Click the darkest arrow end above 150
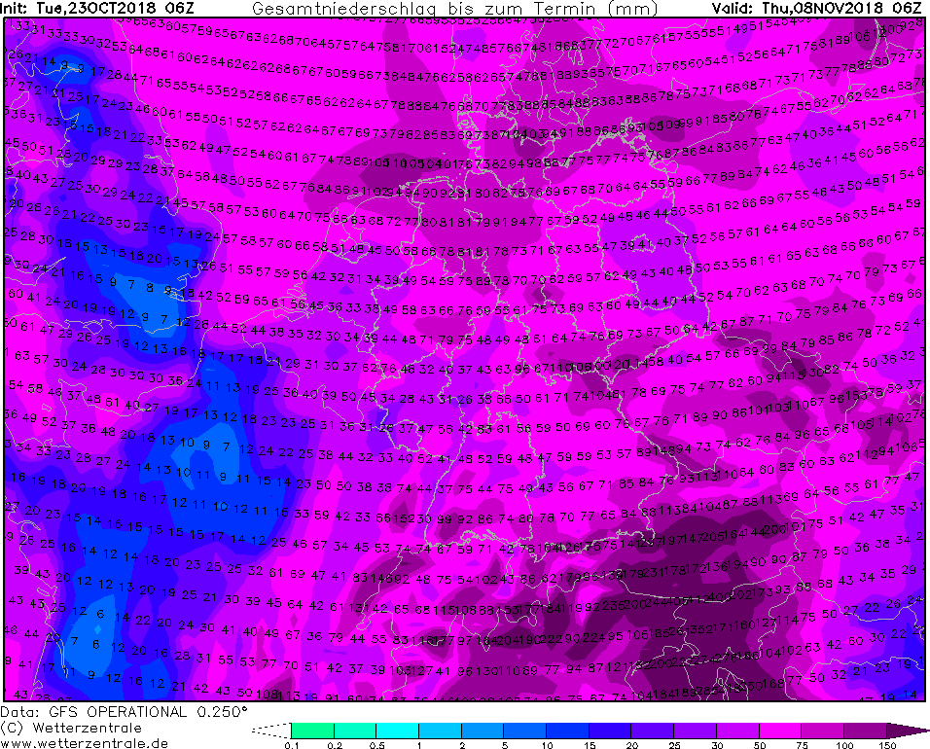Screen dimensions: 930x749 (x=906, y=730)
